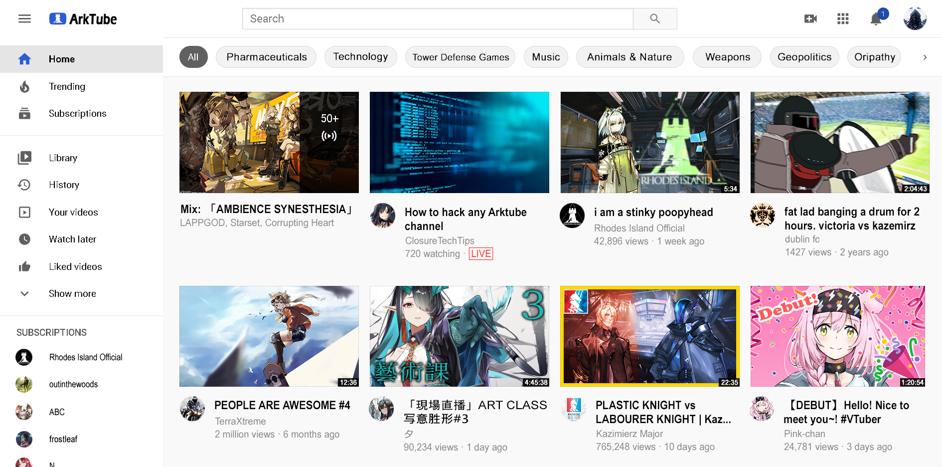Viewport: 942px width, 467px height.
Task: Play the live hacking stream thumbnail
Action: pyautogui.click(x=460, y=142)
